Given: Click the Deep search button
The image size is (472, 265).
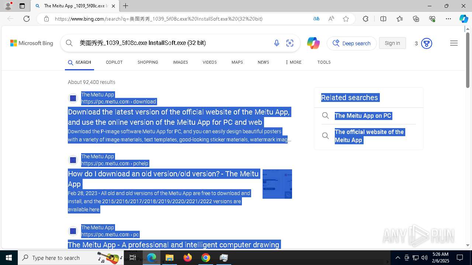Looking at the screenshot, I should coord(352,43).
